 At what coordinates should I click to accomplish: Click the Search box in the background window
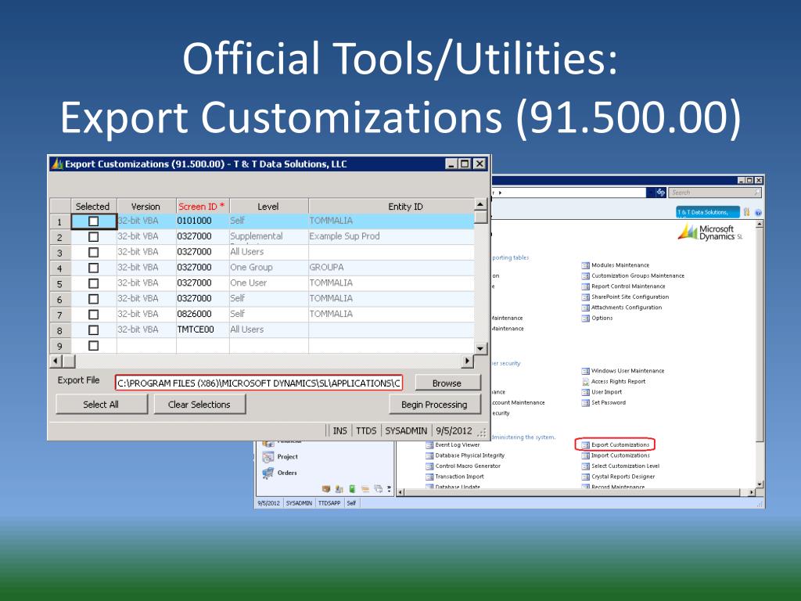715,193
